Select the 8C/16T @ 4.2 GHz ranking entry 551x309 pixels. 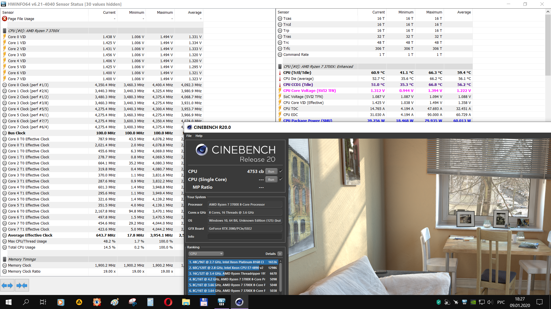[x=233, y=279]
